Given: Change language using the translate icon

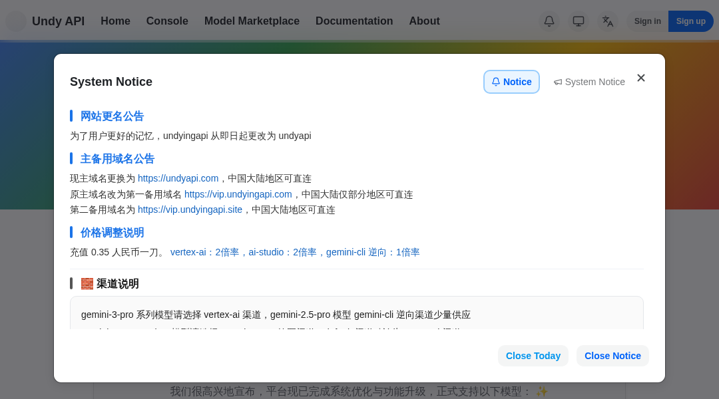Looking at the screenshot, I should coord(607,21).
